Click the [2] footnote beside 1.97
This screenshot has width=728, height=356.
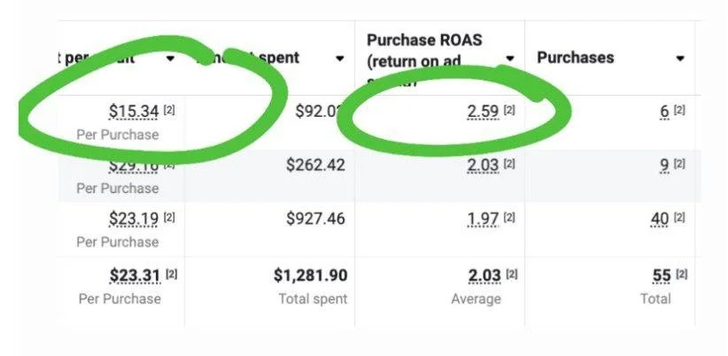pos(509,217)
